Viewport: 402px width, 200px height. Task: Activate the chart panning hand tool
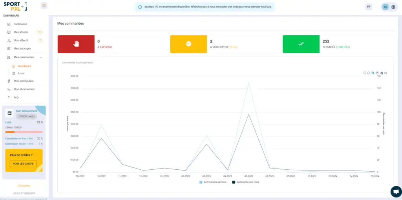pyautogui.click(x=377, y=73)
